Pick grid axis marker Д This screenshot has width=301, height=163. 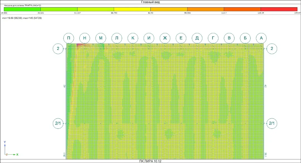click(197, 38)
